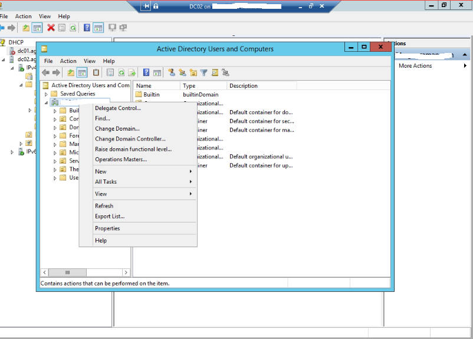Viewport: 473px width, 339px height.
Task: Click the Find objects magnifier toolbar icon
Action: (215, 72)
